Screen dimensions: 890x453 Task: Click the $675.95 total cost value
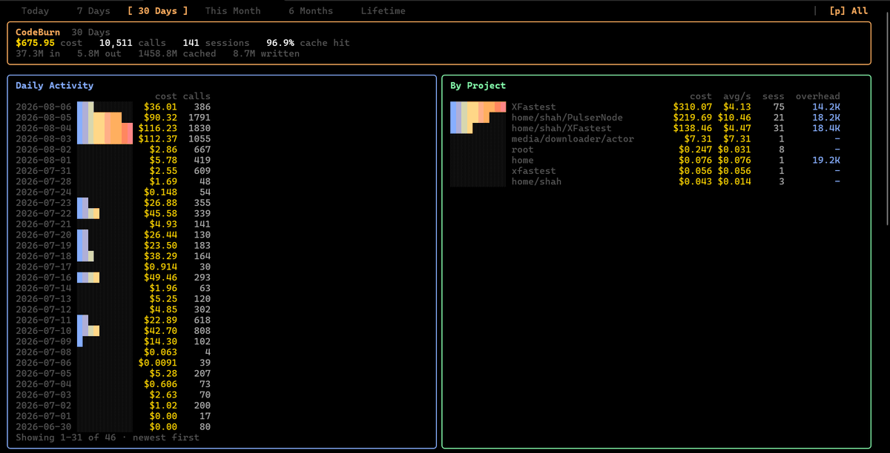tap(35, 43)
